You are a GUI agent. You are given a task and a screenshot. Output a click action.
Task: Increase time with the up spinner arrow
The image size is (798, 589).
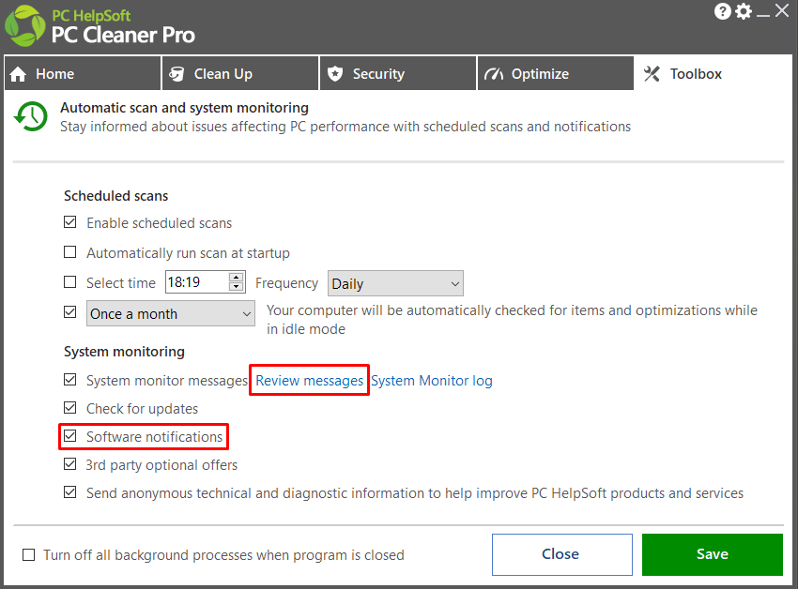[x=237, y=278]
